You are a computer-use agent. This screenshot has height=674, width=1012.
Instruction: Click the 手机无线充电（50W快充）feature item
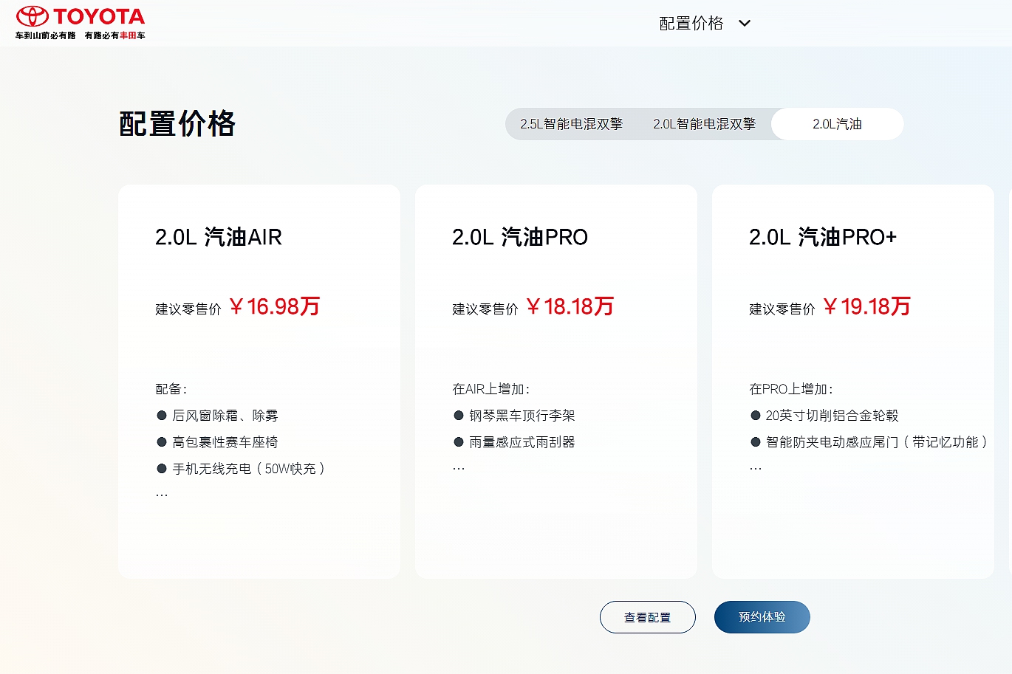pyautogui.click(x=248, y=469)
